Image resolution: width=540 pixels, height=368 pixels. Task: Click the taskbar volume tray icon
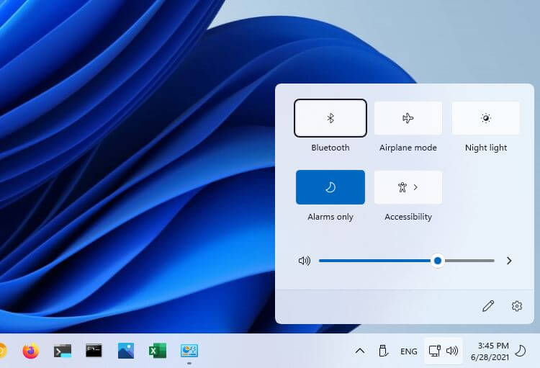point(452,351)
